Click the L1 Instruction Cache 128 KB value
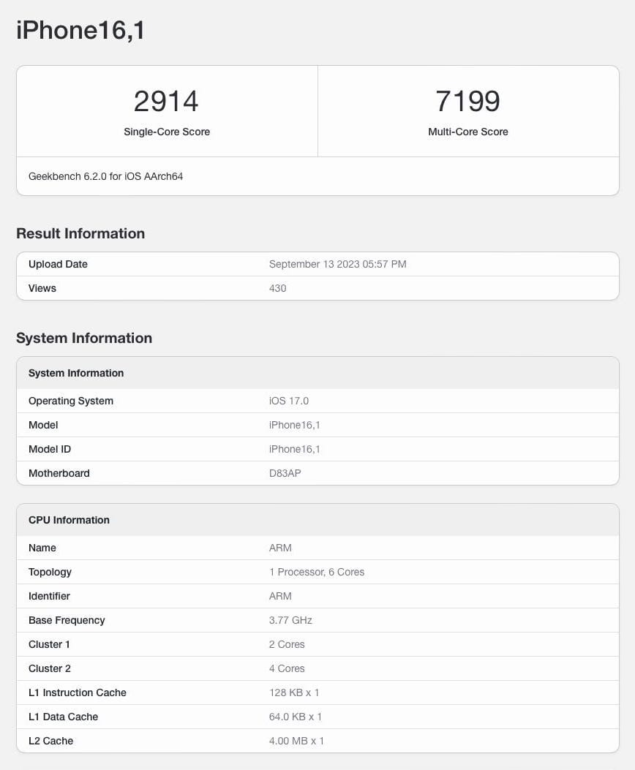This screenshot has height=770, width=635. [294, 692]
